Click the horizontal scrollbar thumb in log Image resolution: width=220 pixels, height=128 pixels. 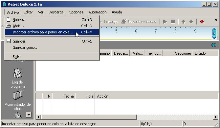(89, 117)
